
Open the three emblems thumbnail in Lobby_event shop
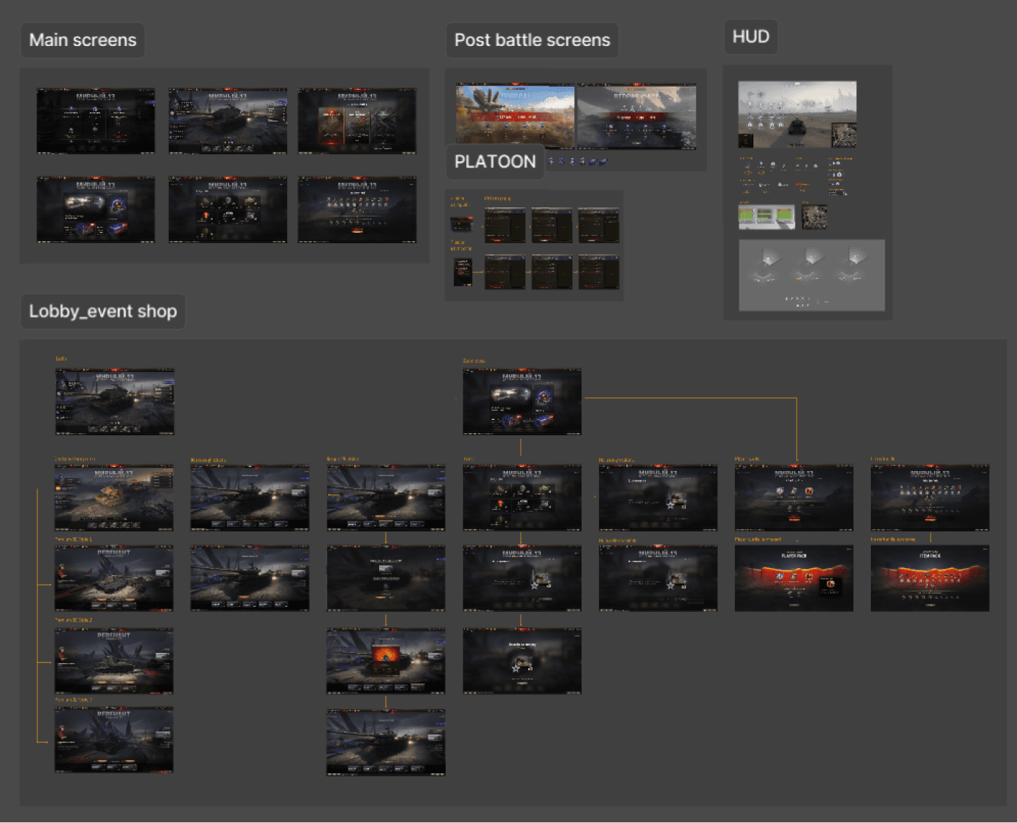pos(794,497)
